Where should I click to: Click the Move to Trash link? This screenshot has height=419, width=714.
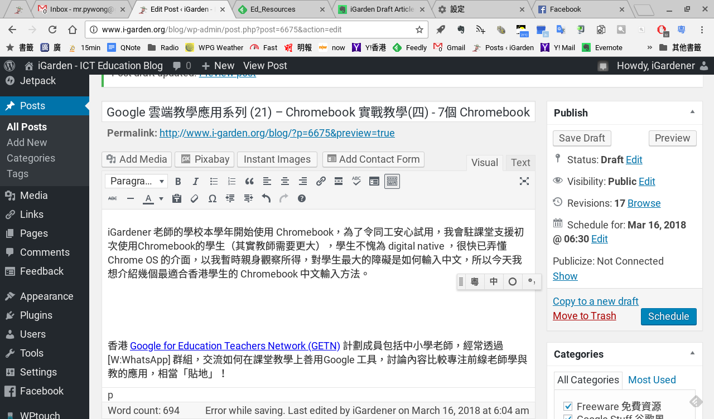584,316
